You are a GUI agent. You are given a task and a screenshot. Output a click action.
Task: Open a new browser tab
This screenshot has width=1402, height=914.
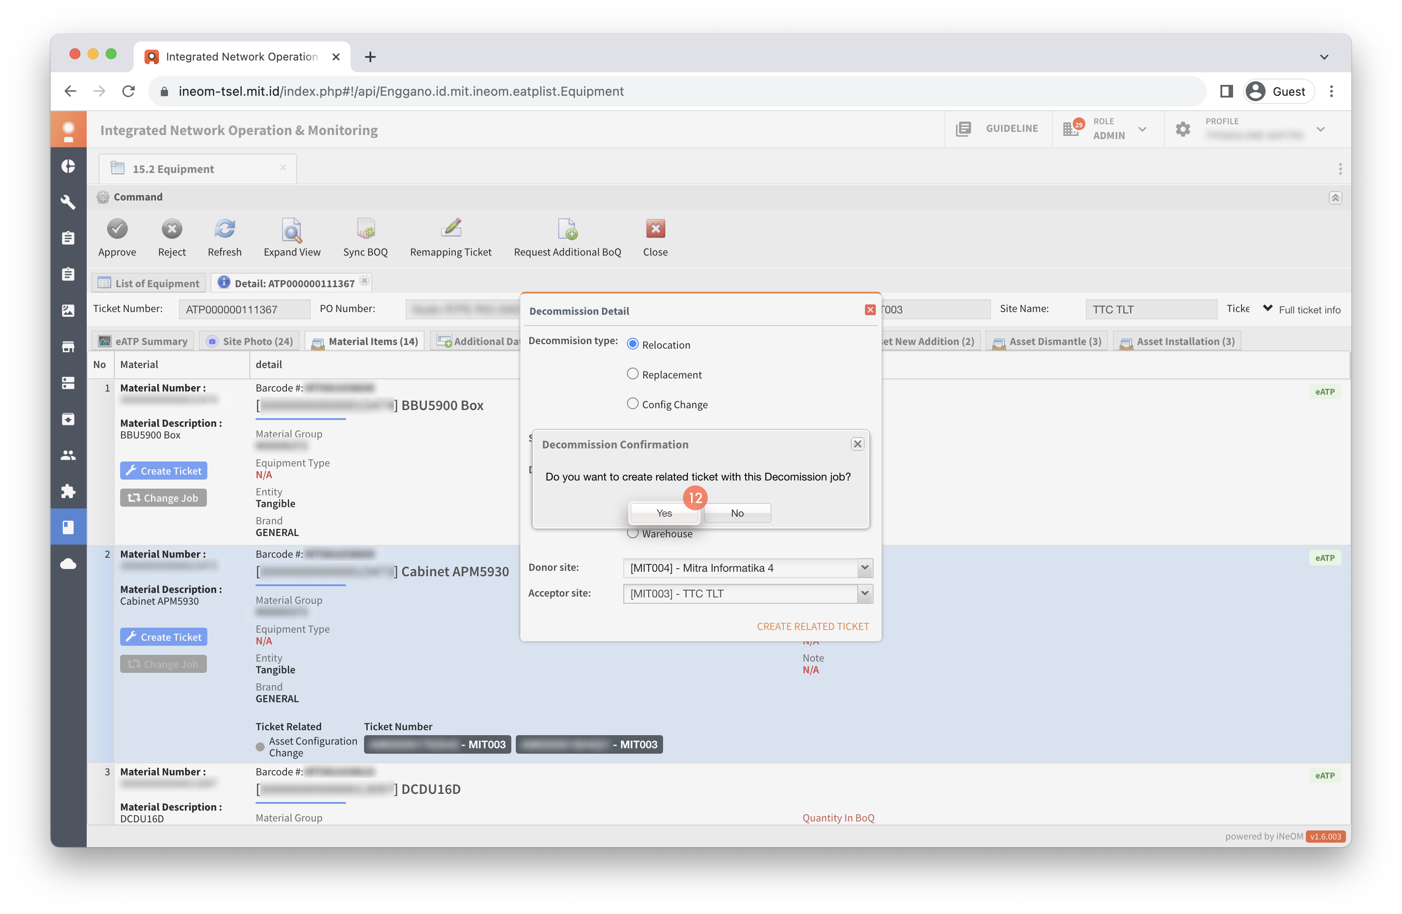(370, 57)
